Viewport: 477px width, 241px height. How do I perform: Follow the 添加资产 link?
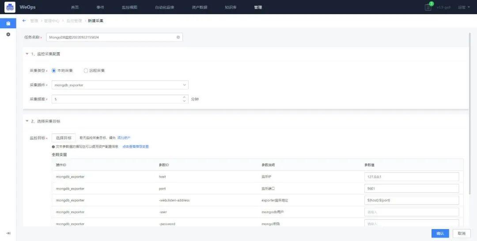pos(124,138)
